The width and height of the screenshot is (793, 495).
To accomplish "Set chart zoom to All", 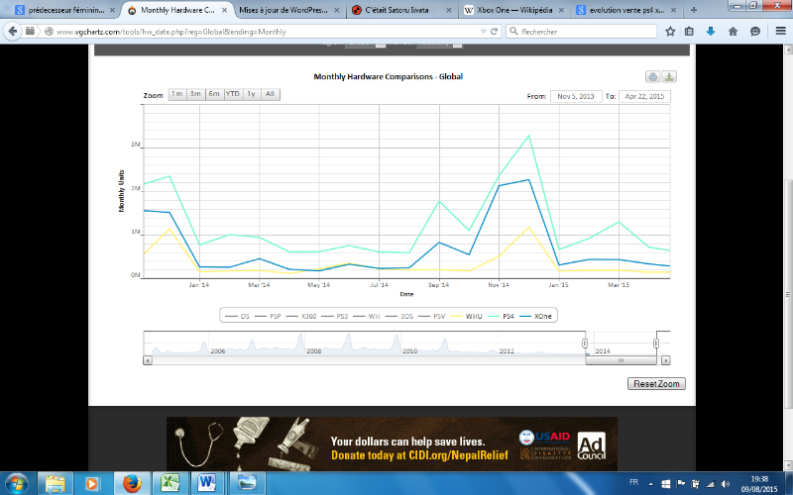I will tap(271, 94).
